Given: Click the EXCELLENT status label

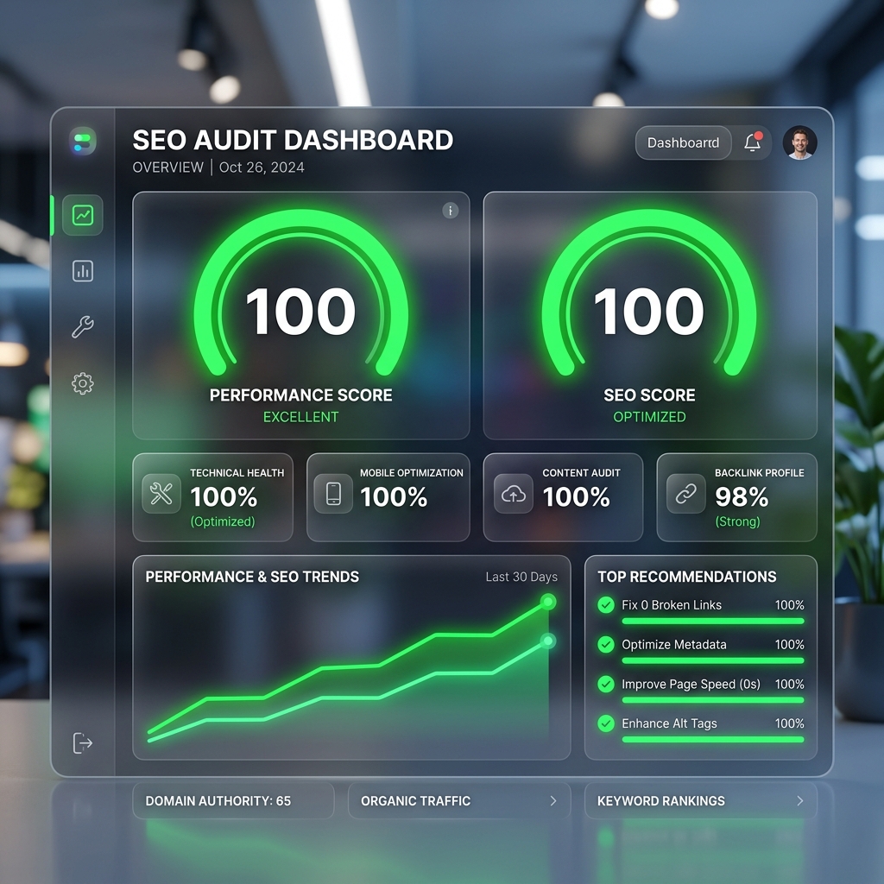Looking at the screenshot, I should pyautogui.click(x=301, y=417).
